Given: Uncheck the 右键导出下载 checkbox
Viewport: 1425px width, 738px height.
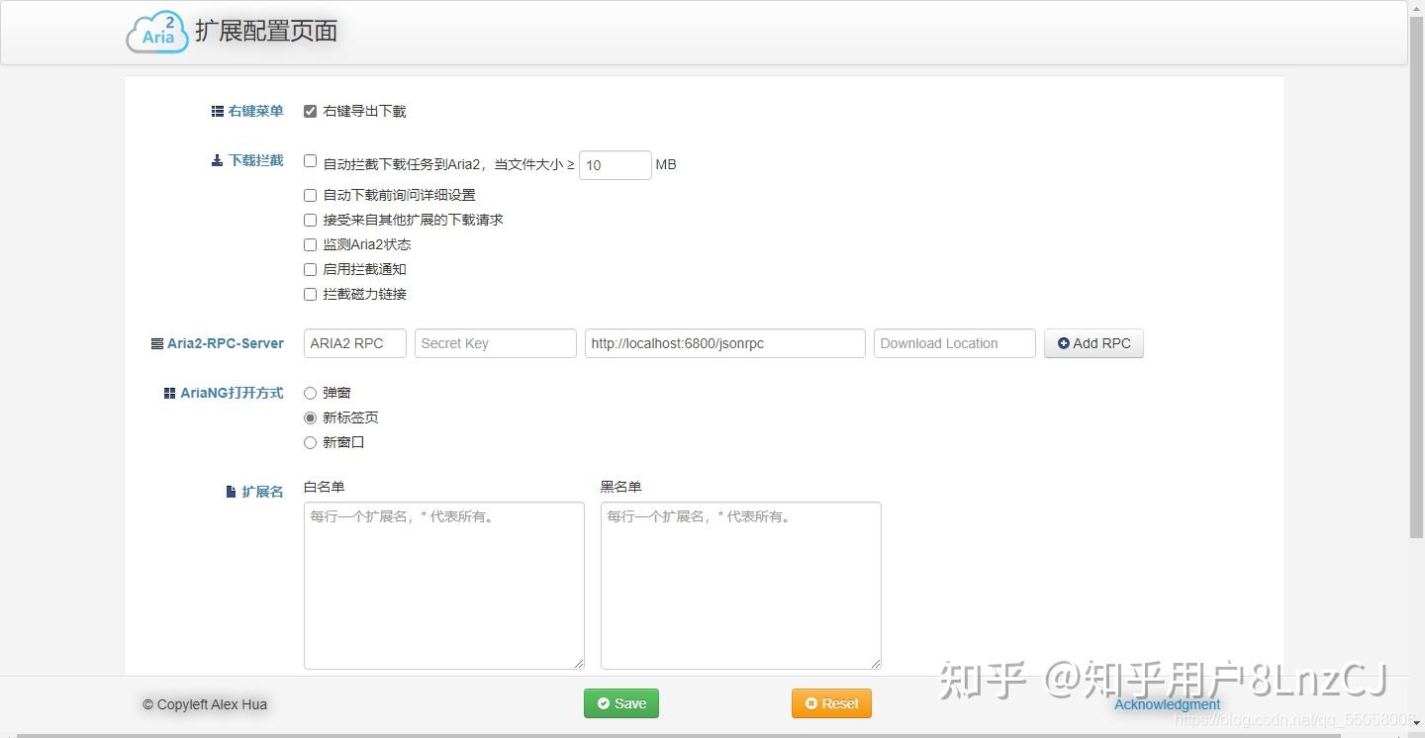Looking at the screenshot, I should click(x=310, y=111).
